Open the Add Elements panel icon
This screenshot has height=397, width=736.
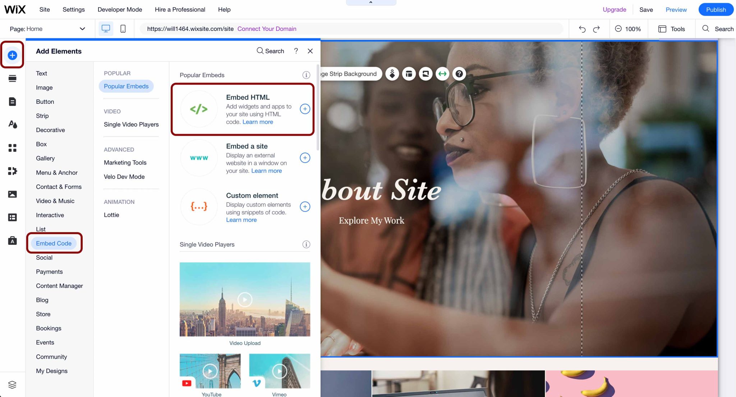tap(12, 55)
